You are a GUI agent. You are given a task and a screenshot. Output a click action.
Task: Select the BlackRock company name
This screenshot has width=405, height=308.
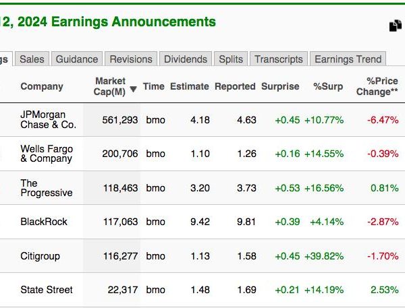[44, 222]
